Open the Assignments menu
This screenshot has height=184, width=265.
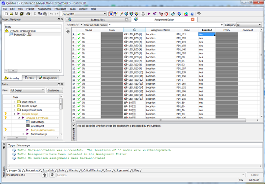click(45, 9)
